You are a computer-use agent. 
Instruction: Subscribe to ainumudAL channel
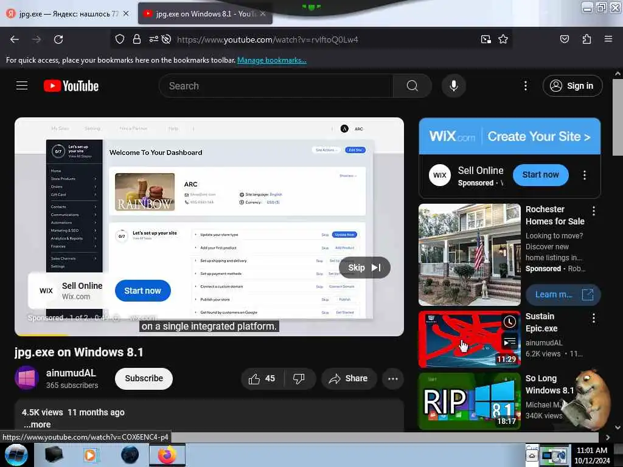144,378
